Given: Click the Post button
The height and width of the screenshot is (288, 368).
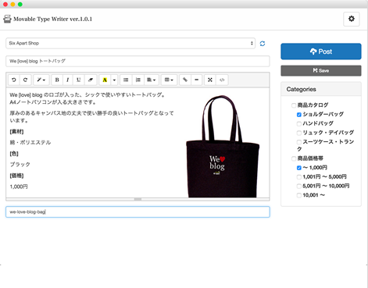Looking at the screenshot, I should point(321,52).
